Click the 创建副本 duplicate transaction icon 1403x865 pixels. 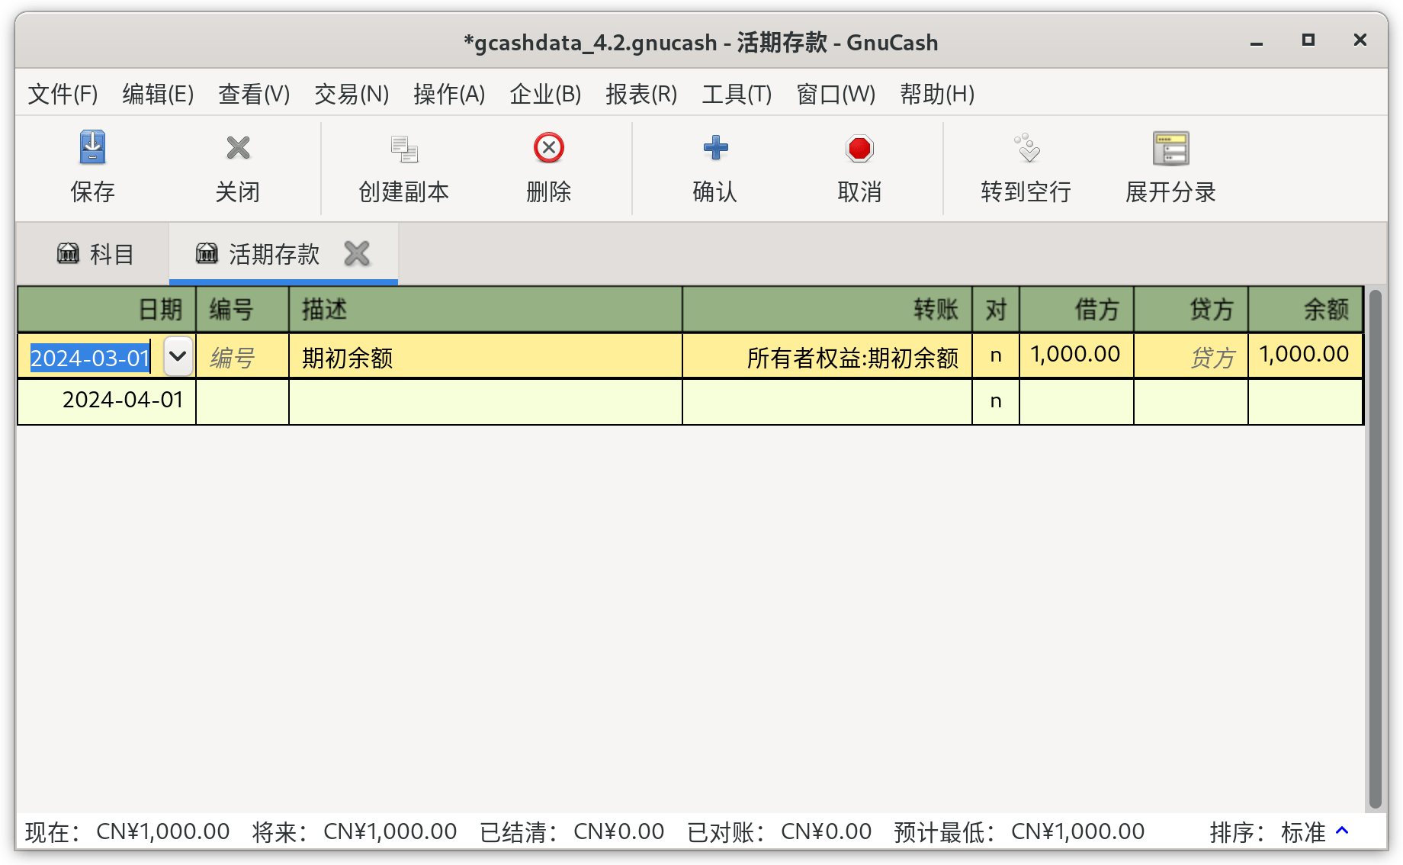(404, 148)
